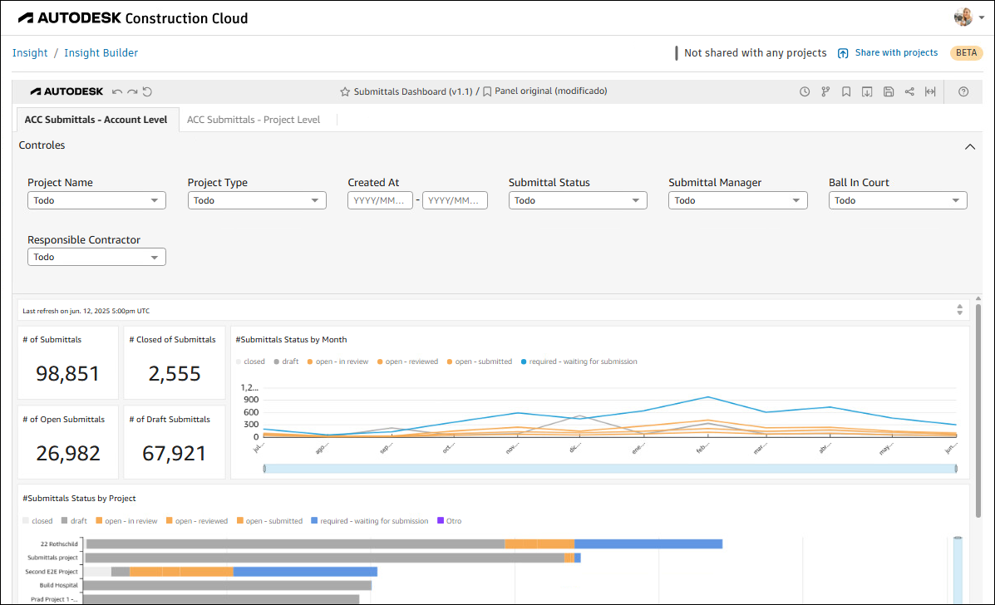Open the Submittal Status dropdown
This screenshot has height=605, width=995.
[x=578, y=199]
